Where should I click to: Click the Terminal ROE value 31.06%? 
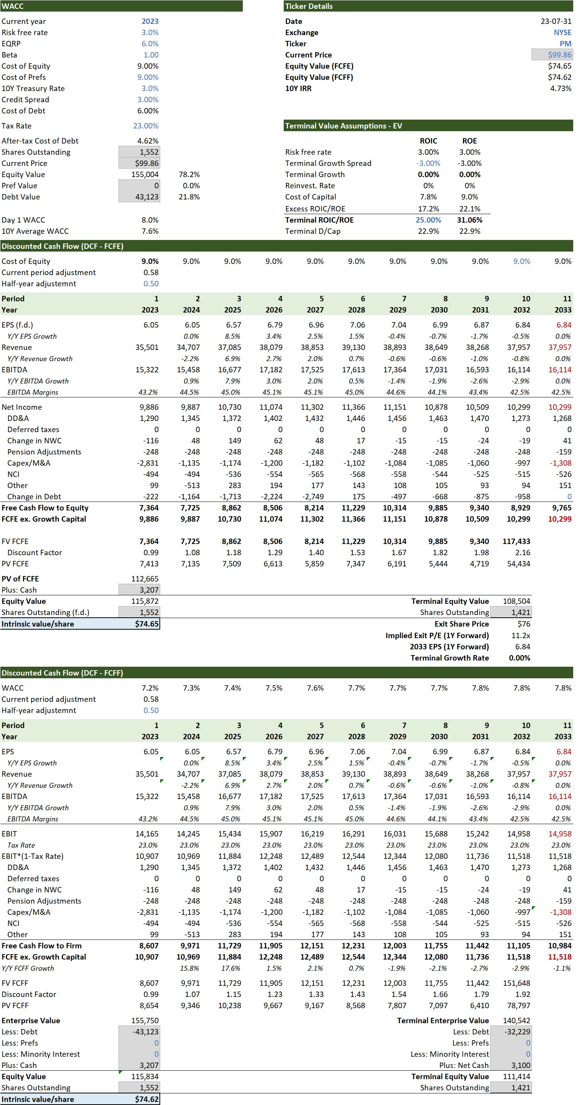(469, 220)
